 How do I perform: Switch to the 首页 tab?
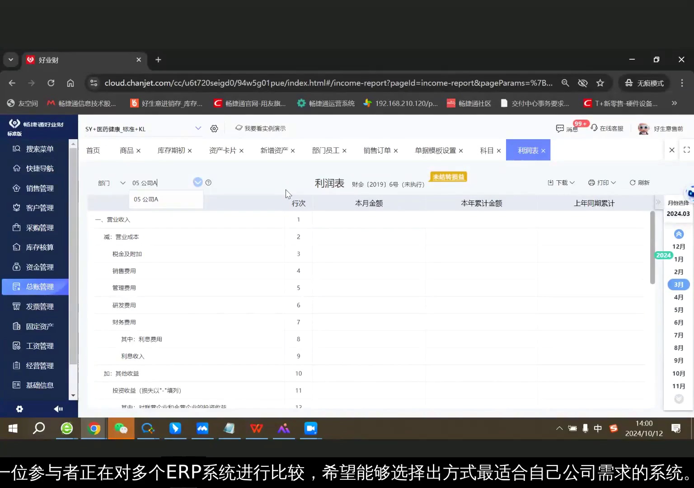pos(93,150)
